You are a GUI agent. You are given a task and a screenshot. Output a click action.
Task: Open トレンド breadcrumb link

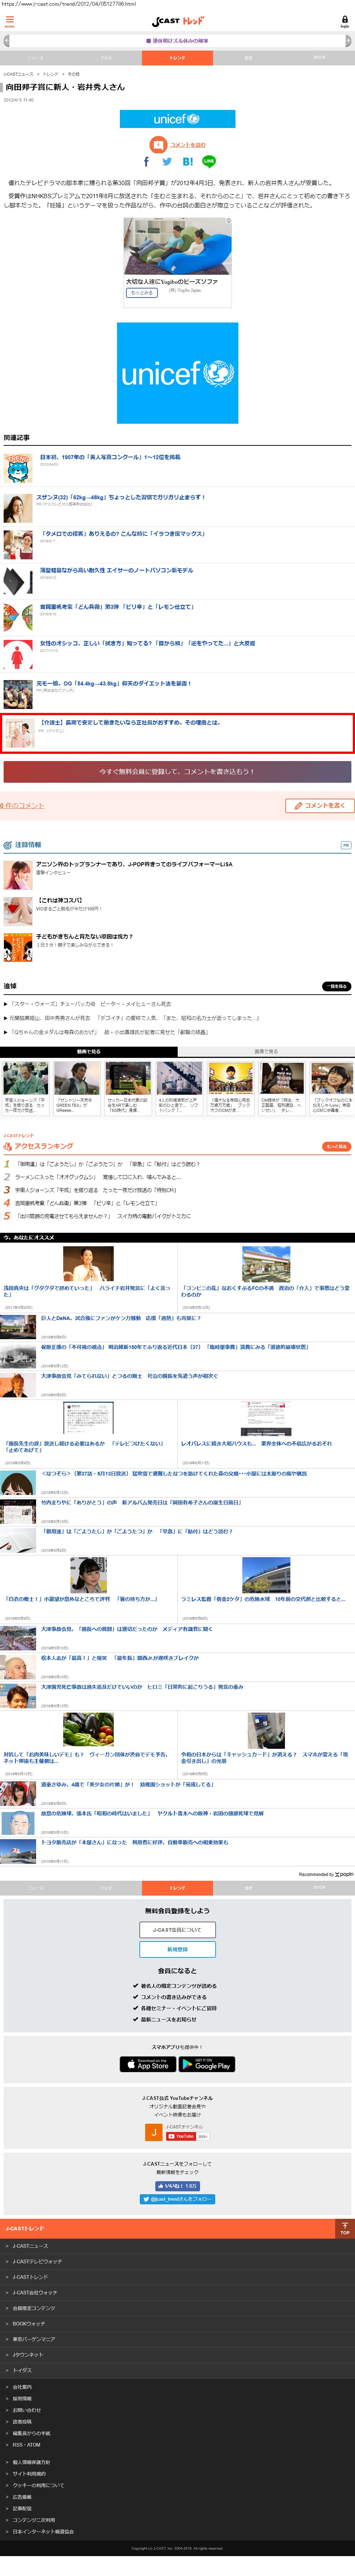click(x=50, y=74)
